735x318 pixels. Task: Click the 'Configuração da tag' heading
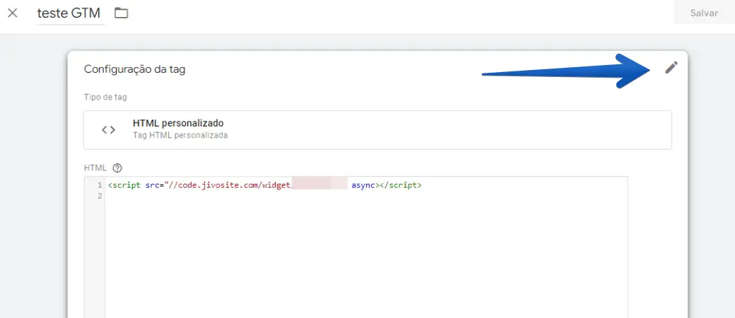pyautogui.click(x=134, y=69)
